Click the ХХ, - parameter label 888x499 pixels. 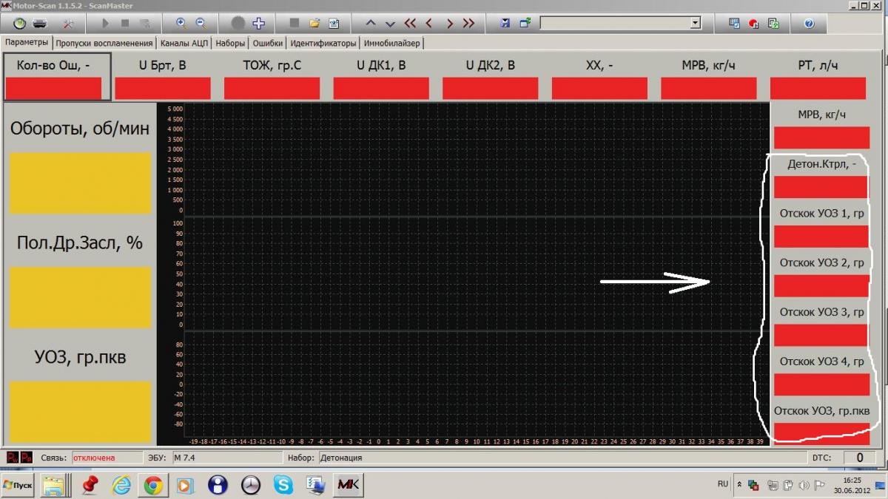click(599, 65)
